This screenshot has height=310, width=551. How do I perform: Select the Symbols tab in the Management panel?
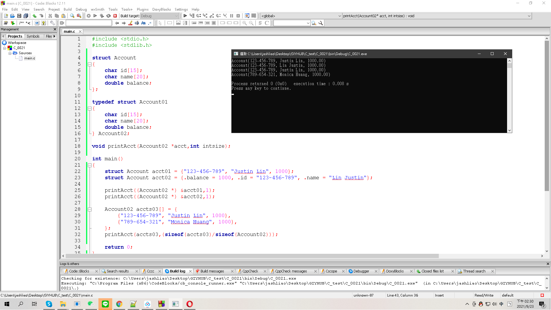[33, 36]
